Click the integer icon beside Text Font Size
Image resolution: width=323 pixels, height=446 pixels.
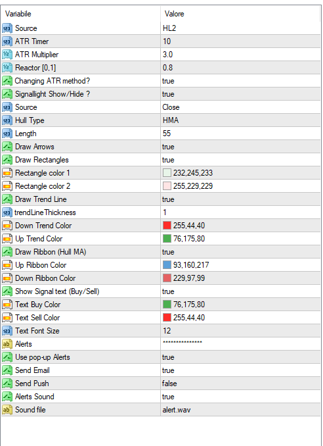tap(7, 331)
